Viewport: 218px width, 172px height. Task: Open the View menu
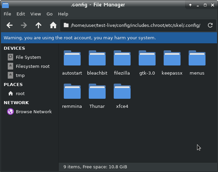pos(35,14)
